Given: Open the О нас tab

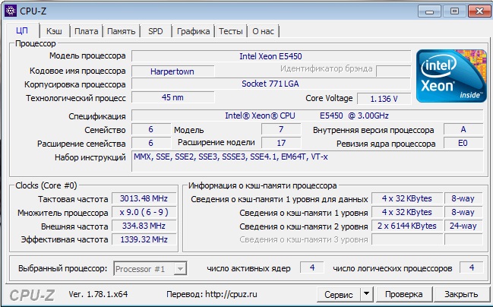Looking at the screenshot, I should (x=263, y=31).
